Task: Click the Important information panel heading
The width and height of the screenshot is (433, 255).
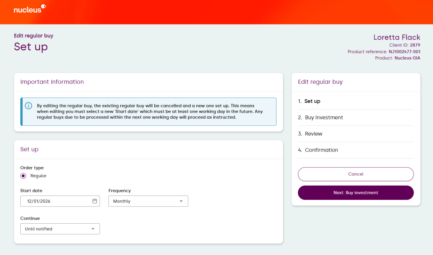Action: [52, 82]
